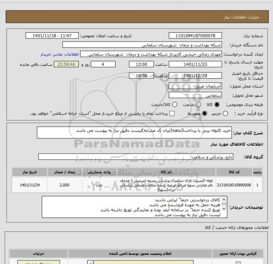Screen dimensions: 273x264
Task: Select the کالا radio button
Action: (217, 105)
